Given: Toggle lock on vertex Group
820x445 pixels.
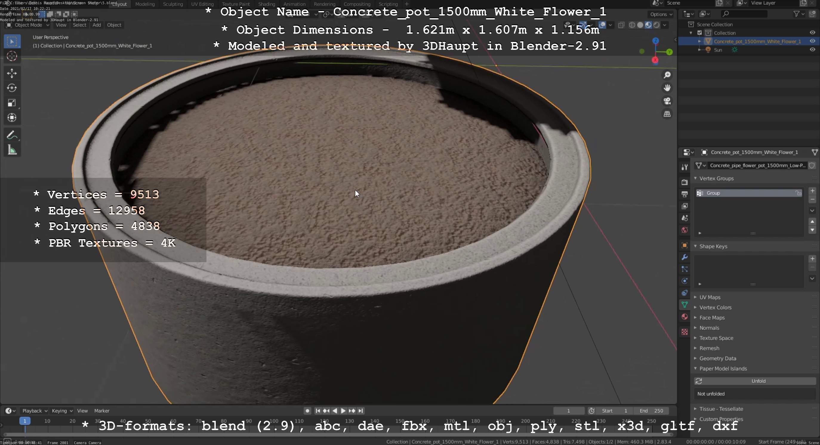Looking at the screenshot, I should (x=798, y=193).
